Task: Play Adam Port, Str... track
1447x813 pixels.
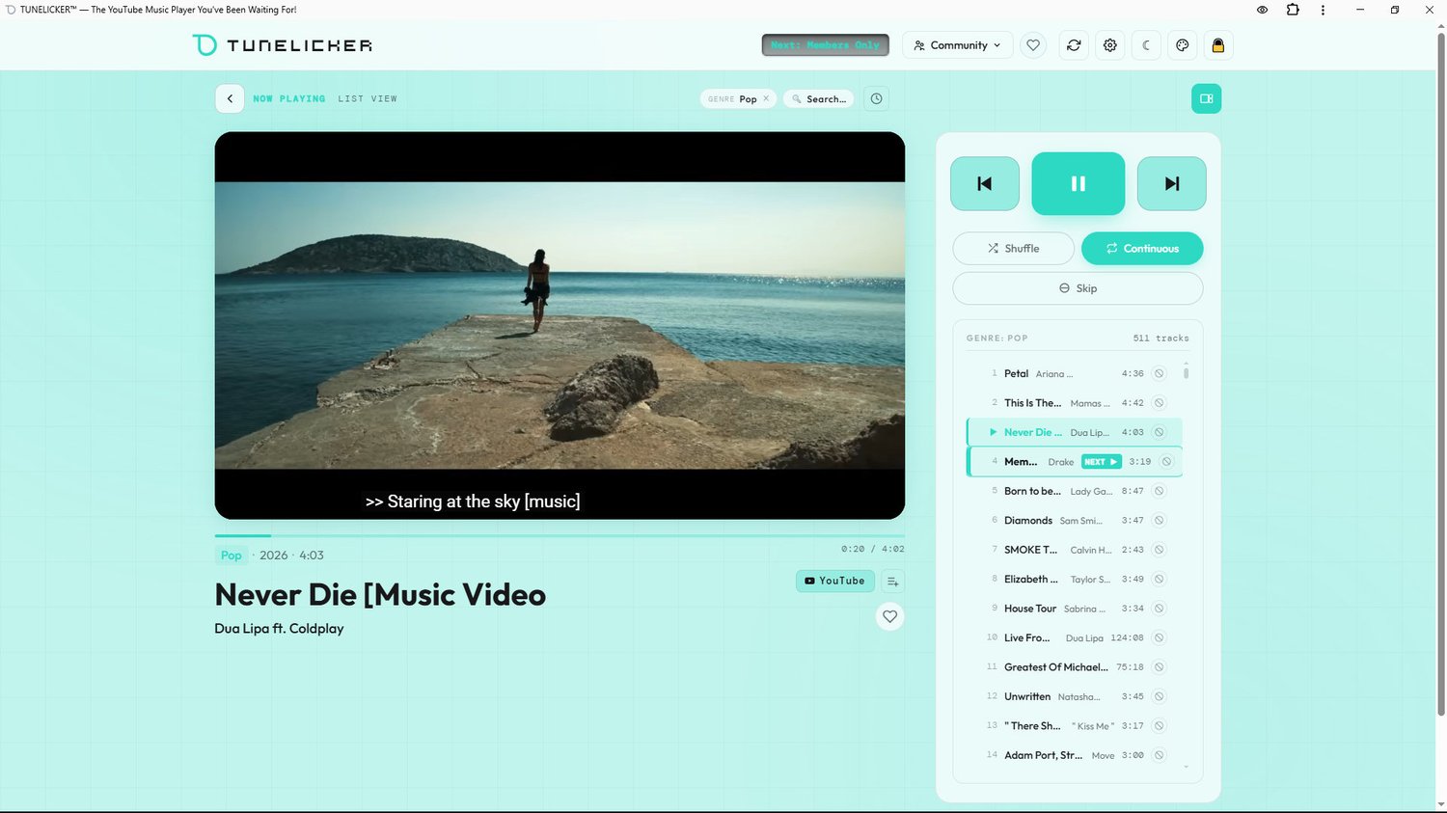Action: (1073, 755)
